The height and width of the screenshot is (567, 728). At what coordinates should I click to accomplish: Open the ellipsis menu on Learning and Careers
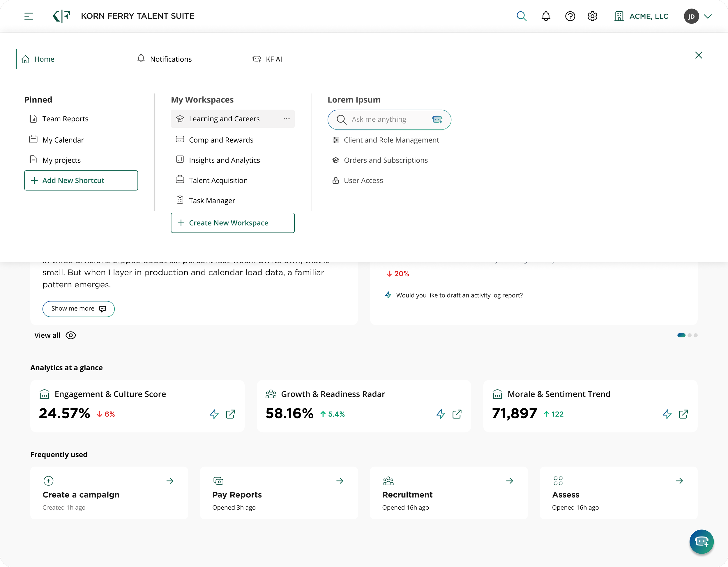(287, 118)
